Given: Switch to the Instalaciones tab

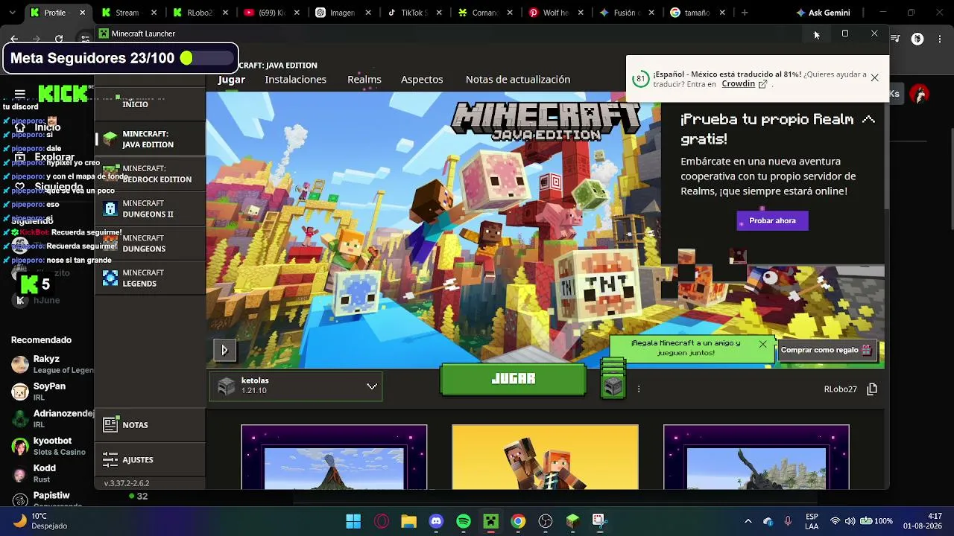Looking at the screenshot, I should point(296,80).
